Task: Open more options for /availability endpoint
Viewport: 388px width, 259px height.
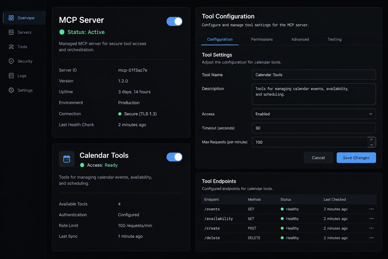Action: [371, 219]
